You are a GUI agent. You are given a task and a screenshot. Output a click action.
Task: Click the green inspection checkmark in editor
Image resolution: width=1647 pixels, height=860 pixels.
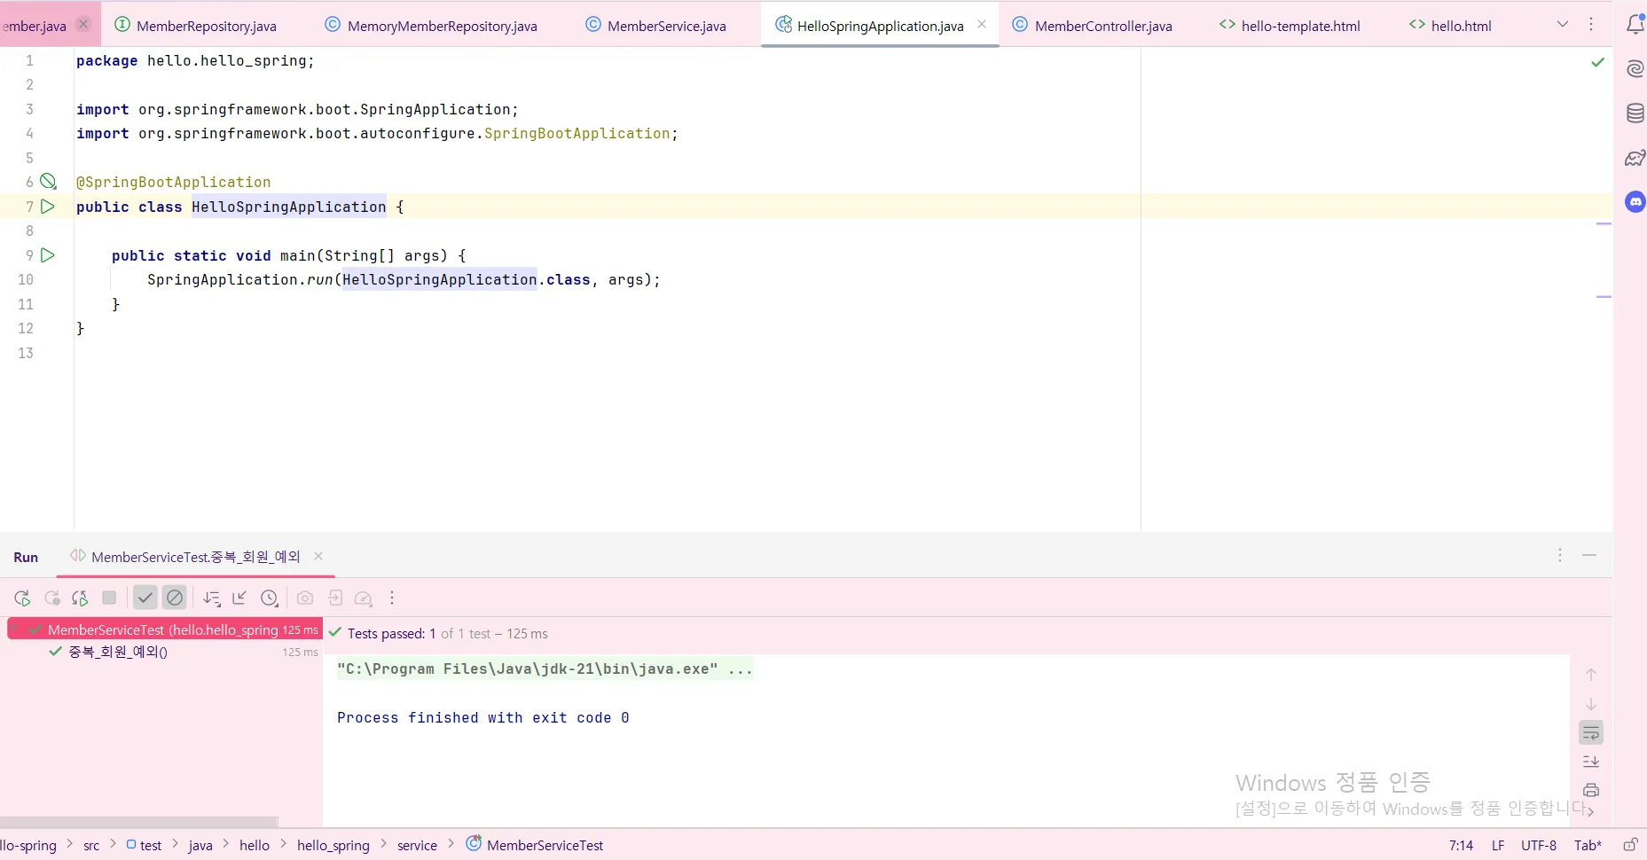point(1597,62)
